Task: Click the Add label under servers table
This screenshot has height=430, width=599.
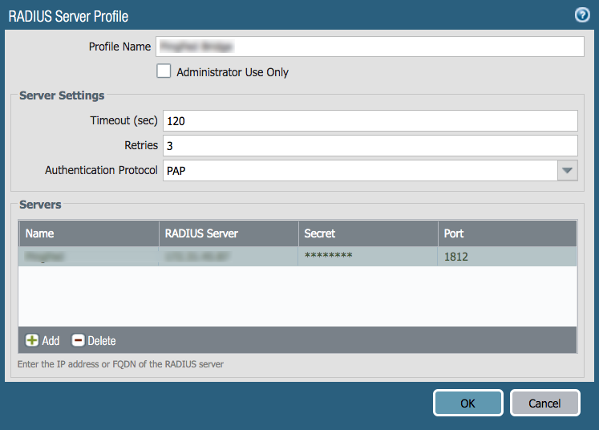Action: pyautogui.click(x=51, y=341)
